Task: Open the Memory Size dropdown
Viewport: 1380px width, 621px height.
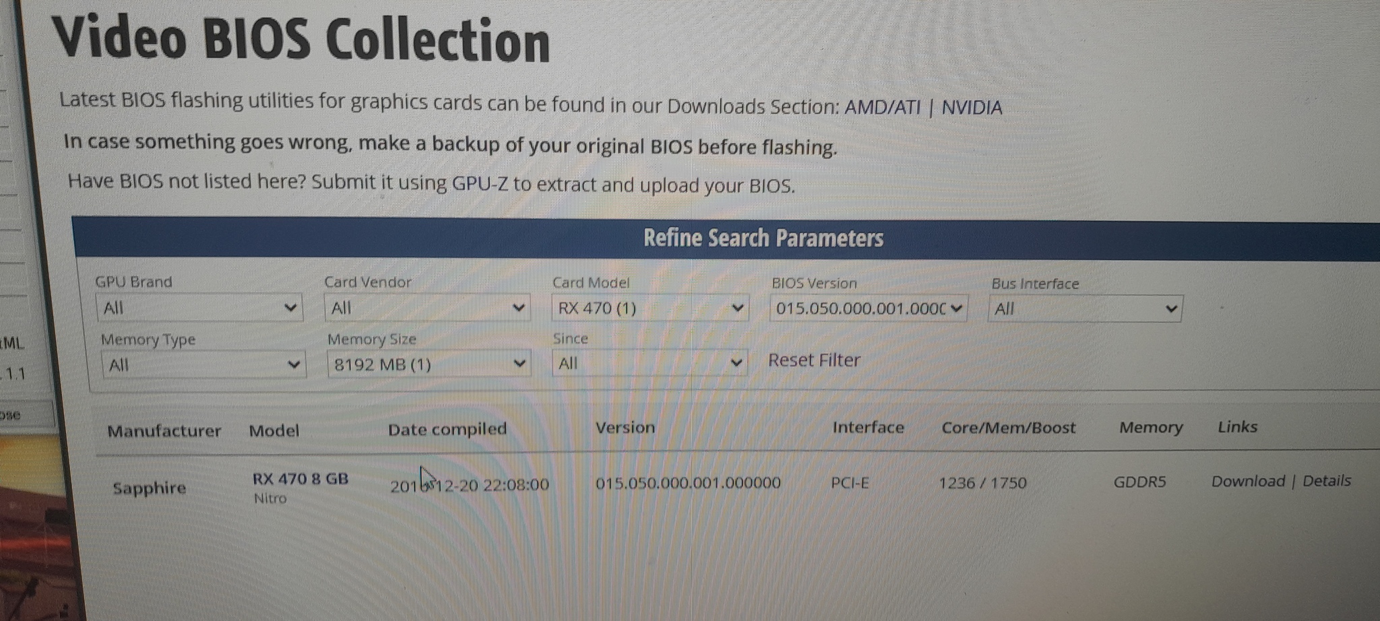Action: [429, 364]
